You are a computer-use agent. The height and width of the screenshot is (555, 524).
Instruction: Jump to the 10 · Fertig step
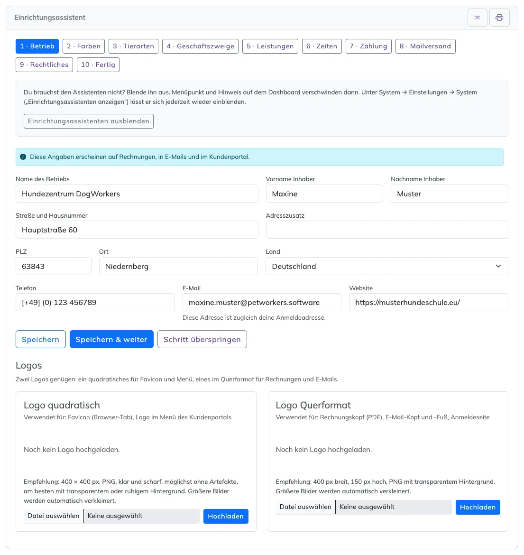98,65
